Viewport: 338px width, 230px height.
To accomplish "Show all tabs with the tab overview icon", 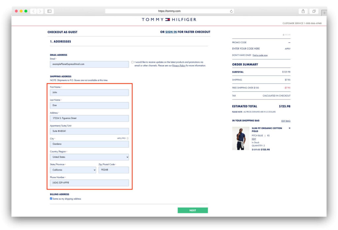I will click(x=314, y=11).
